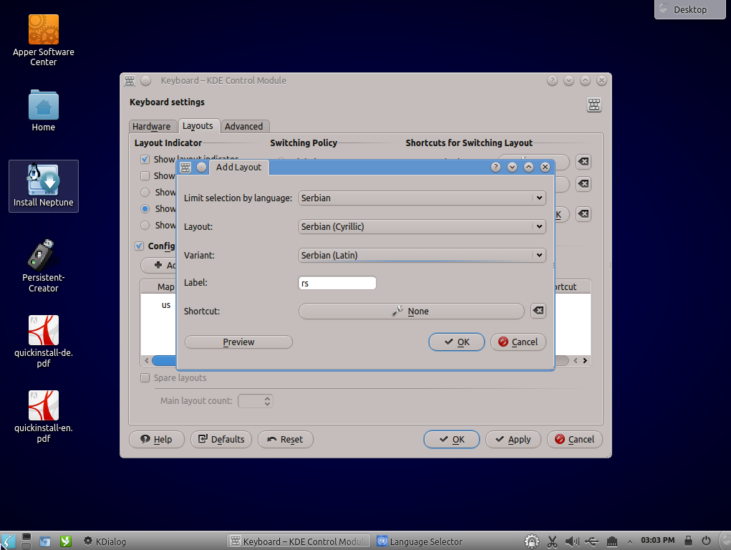Screen dimensions: 731x550
Task: Expand hidden system tray icons arrow
Action: (630, 541)
